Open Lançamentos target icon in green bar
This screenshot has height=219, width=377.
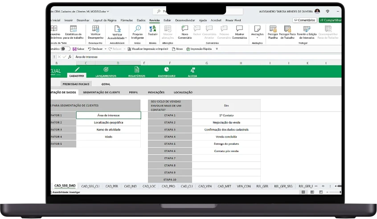pos(106,69)
